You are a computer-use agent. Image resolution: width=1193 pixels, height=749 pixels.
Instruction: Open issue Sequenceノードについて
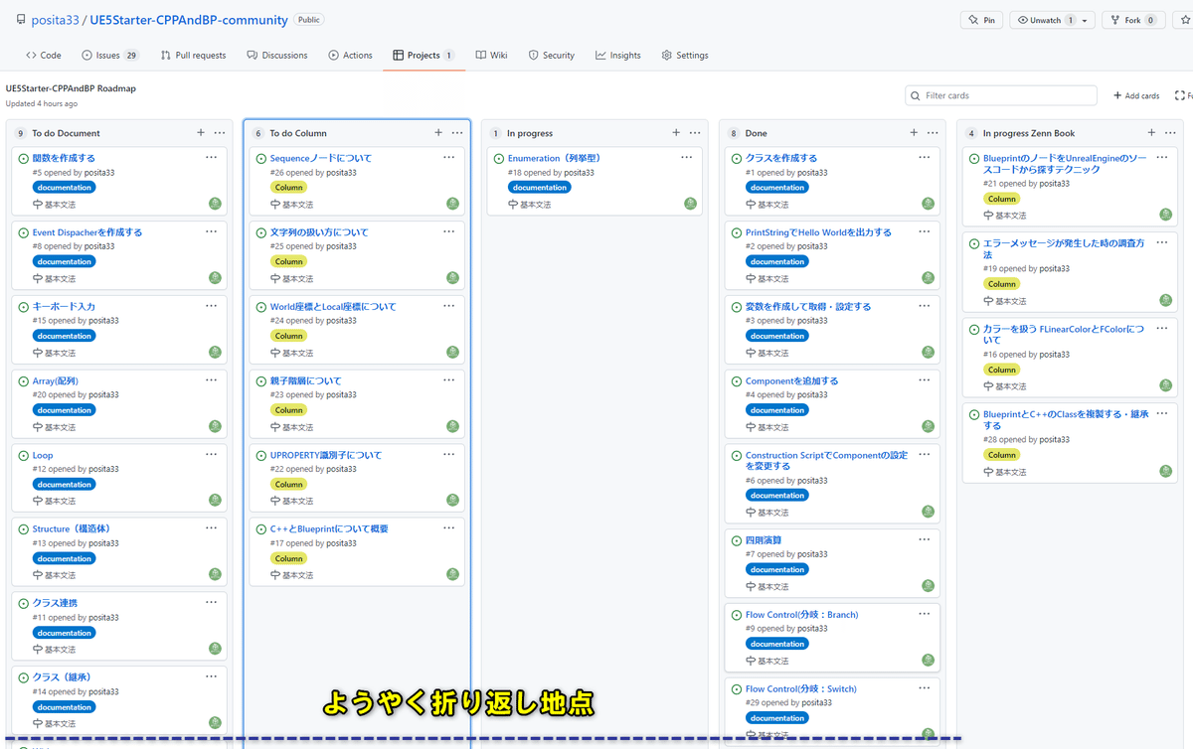[320, 158]
